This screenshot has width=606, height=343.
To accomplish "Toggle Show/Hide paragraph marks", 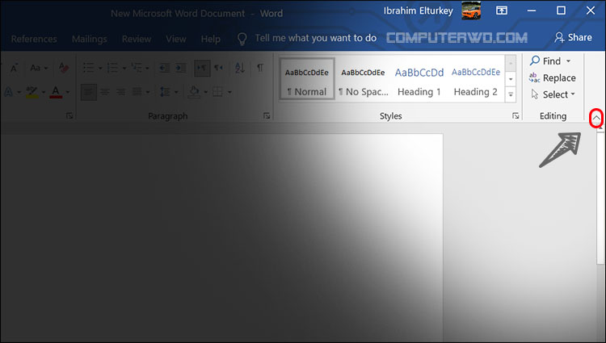I will point(260,68).
